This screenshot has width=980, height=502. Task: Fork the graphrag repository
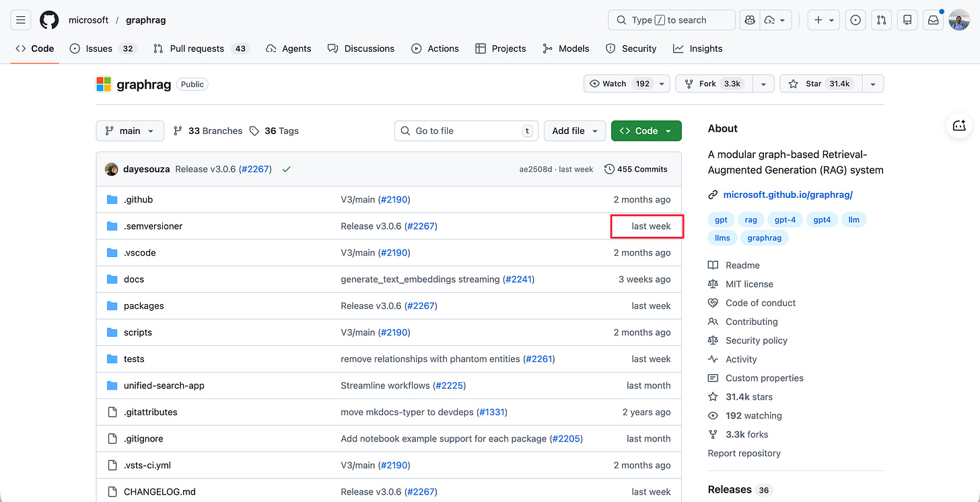[714, 83]
